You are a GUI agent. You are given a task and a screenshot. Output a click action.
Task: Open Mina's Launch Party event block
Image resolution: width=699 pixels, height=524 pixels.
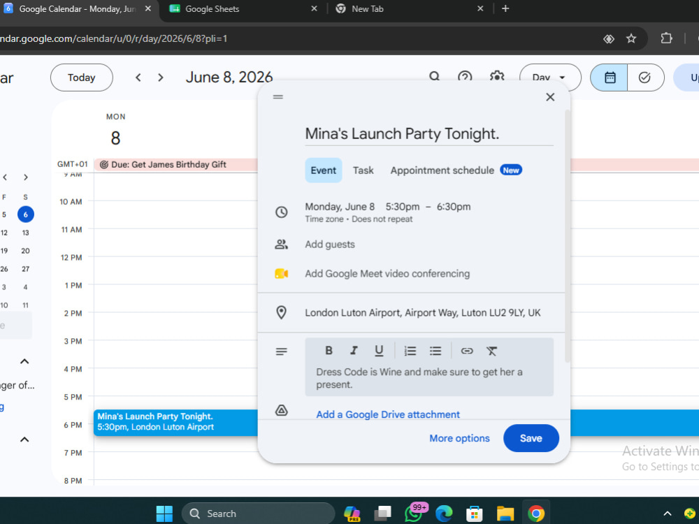pyautogui.click(x=175, y=422)
